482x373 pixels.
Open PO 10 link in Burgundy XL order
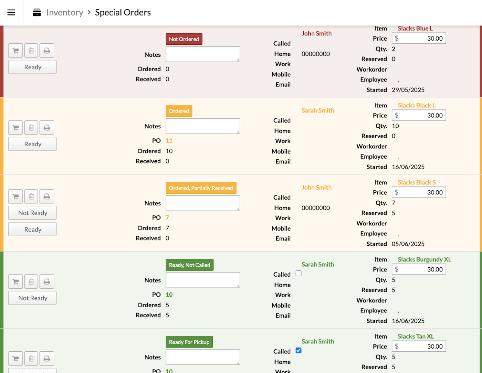[x=169, y=295]
